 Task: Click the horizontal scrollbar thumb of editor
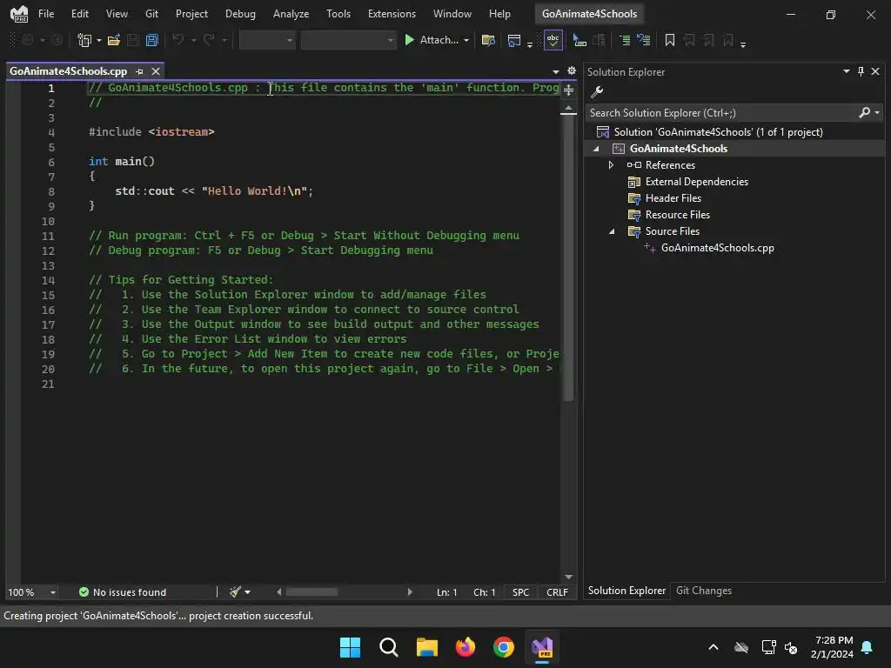312,591
